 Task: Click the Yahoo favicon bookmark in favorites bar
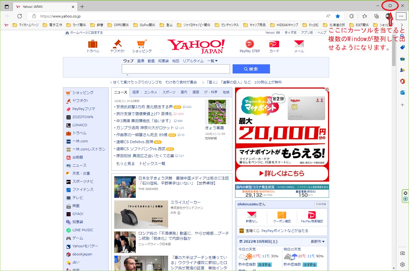click(6, 25)
